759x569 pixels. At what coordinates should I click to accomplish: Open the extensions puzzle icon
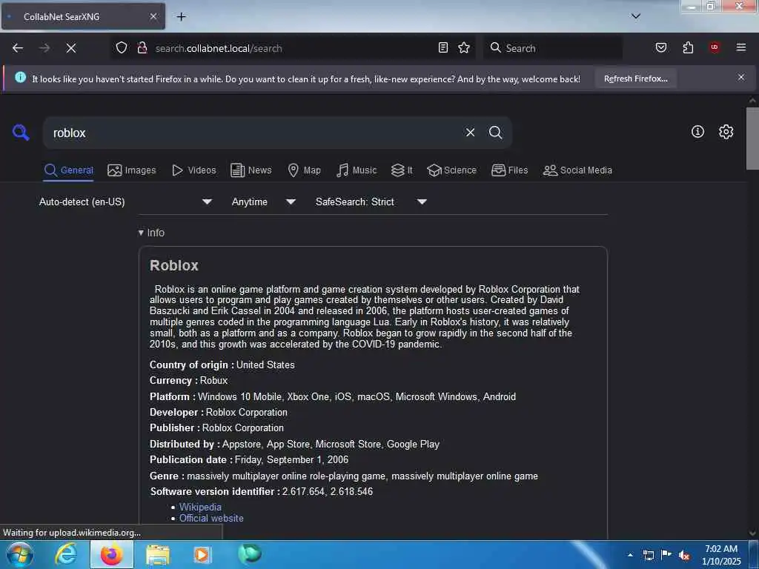[688, 47]
